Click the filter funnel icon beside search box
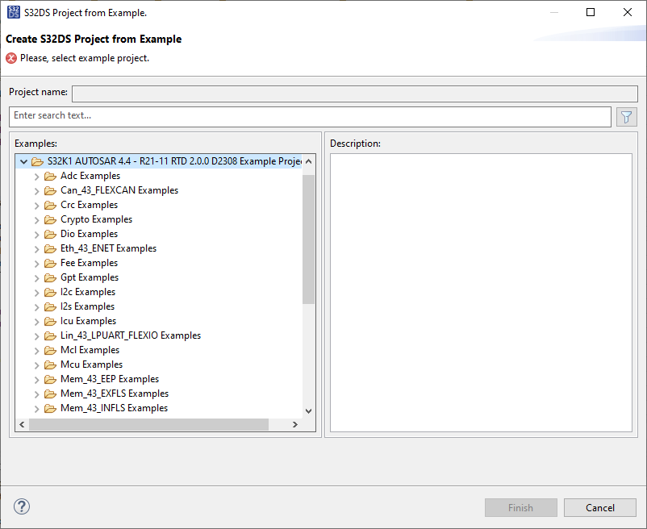Viewport: 647px width, 529px height. tap(626, 117)
